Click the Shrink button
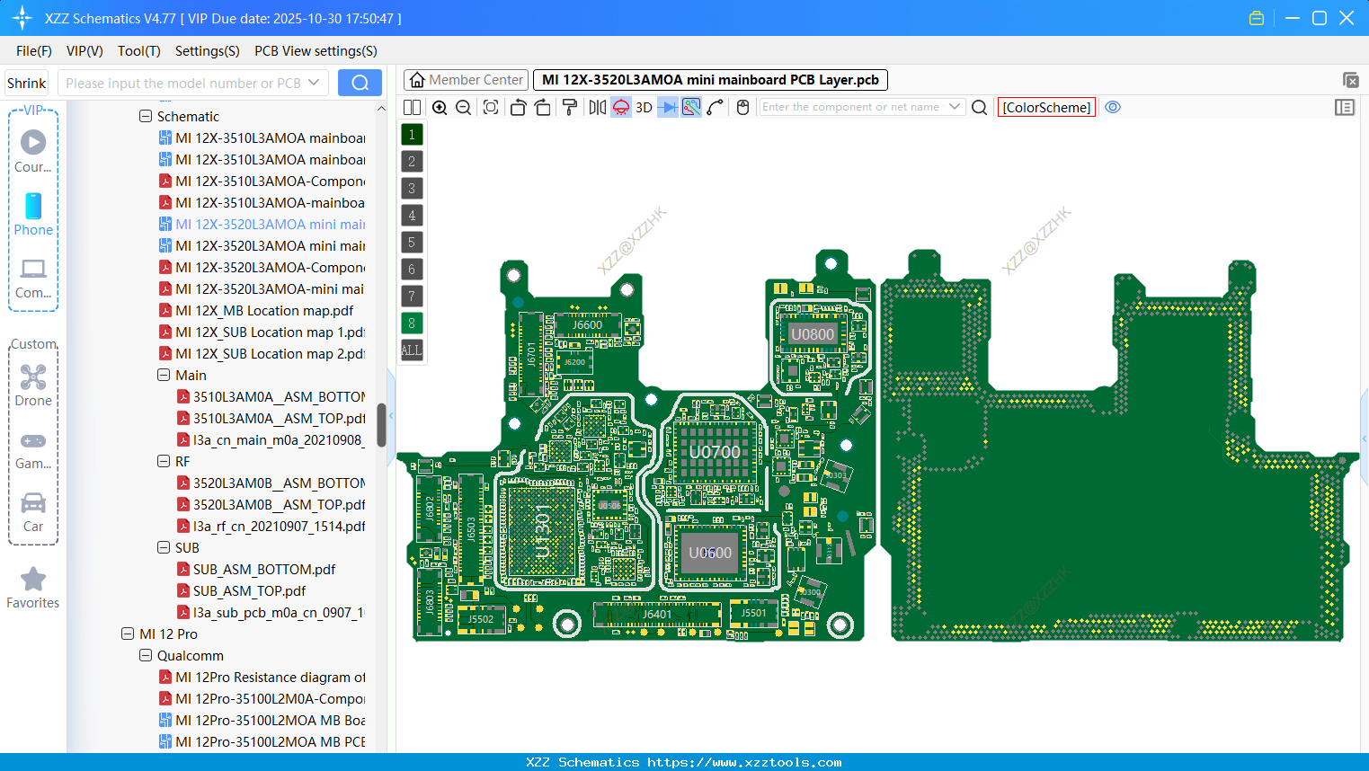 (26, 83)
